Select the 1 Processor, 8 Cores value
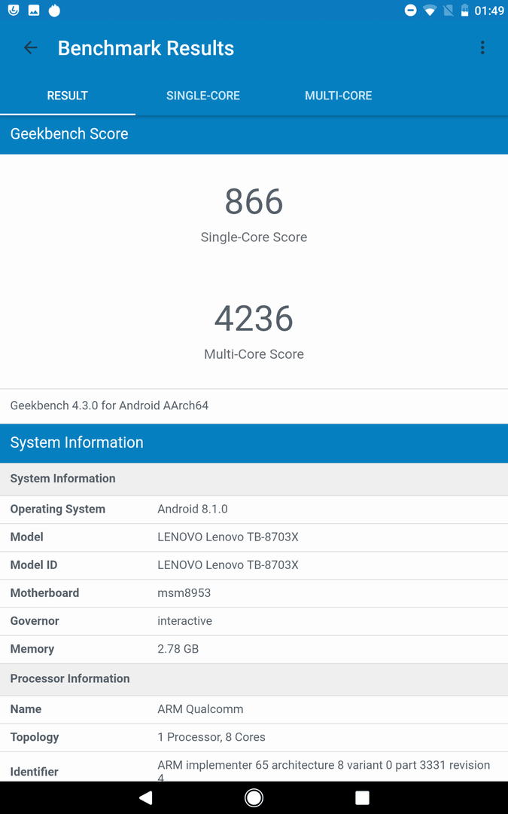 pos(211,738)
